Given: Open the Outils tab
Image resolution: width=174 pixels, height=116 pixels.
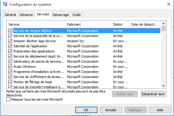Looking at the screenshot, I should pos(77,15).
